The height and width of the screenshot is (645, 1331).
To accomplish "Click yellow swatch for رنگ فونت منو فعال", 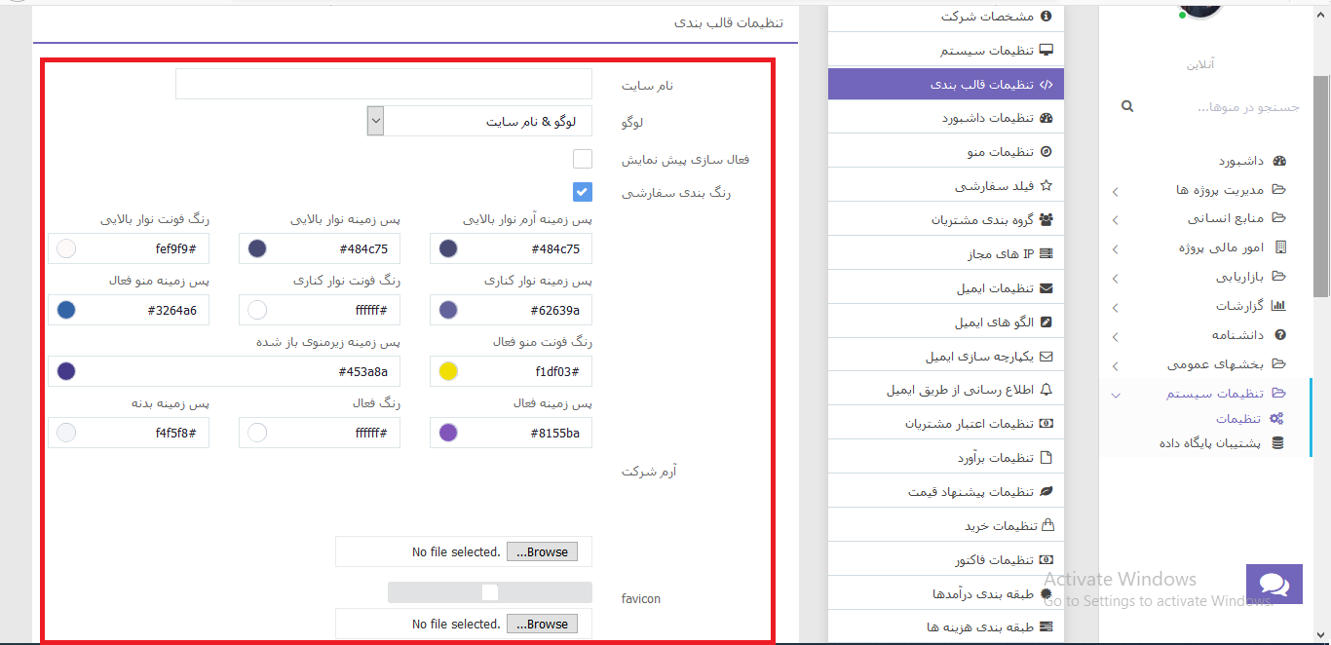I will (448, 371).
